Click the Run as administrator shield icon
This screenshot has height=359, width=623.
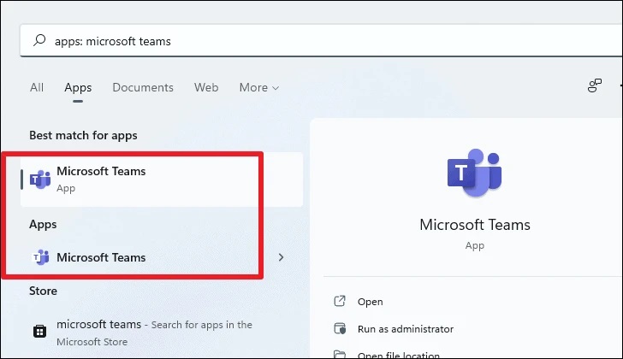point(340,328)
